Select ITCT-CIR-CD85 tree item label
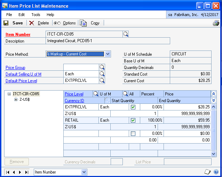The height and width of the screenshot is (177, 222). coord(26,94)
